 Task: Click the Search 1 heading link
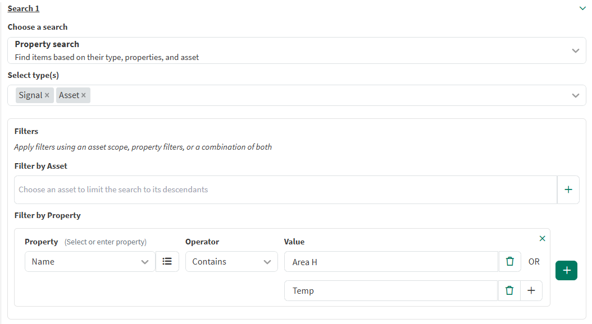(24, 8)
